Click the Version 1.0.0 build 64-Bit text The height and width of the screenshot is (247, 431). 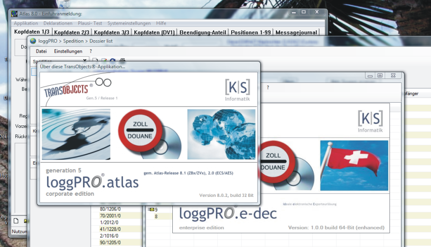(x=336, y=228)
